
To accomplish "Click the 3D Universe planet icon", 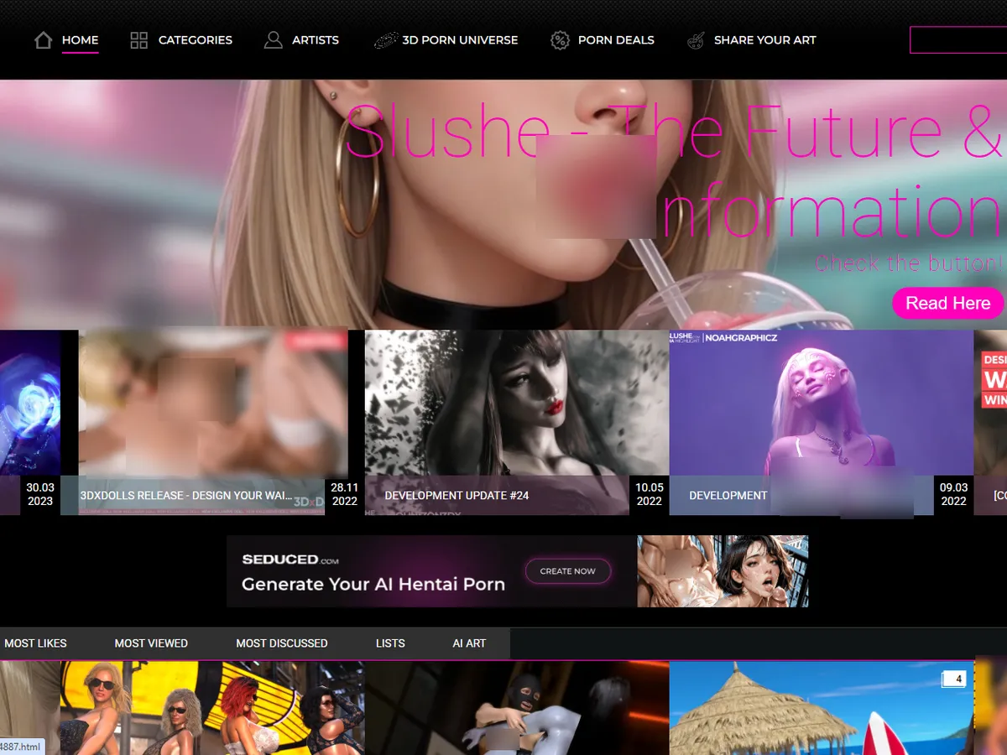I will [x=386, y=40].
